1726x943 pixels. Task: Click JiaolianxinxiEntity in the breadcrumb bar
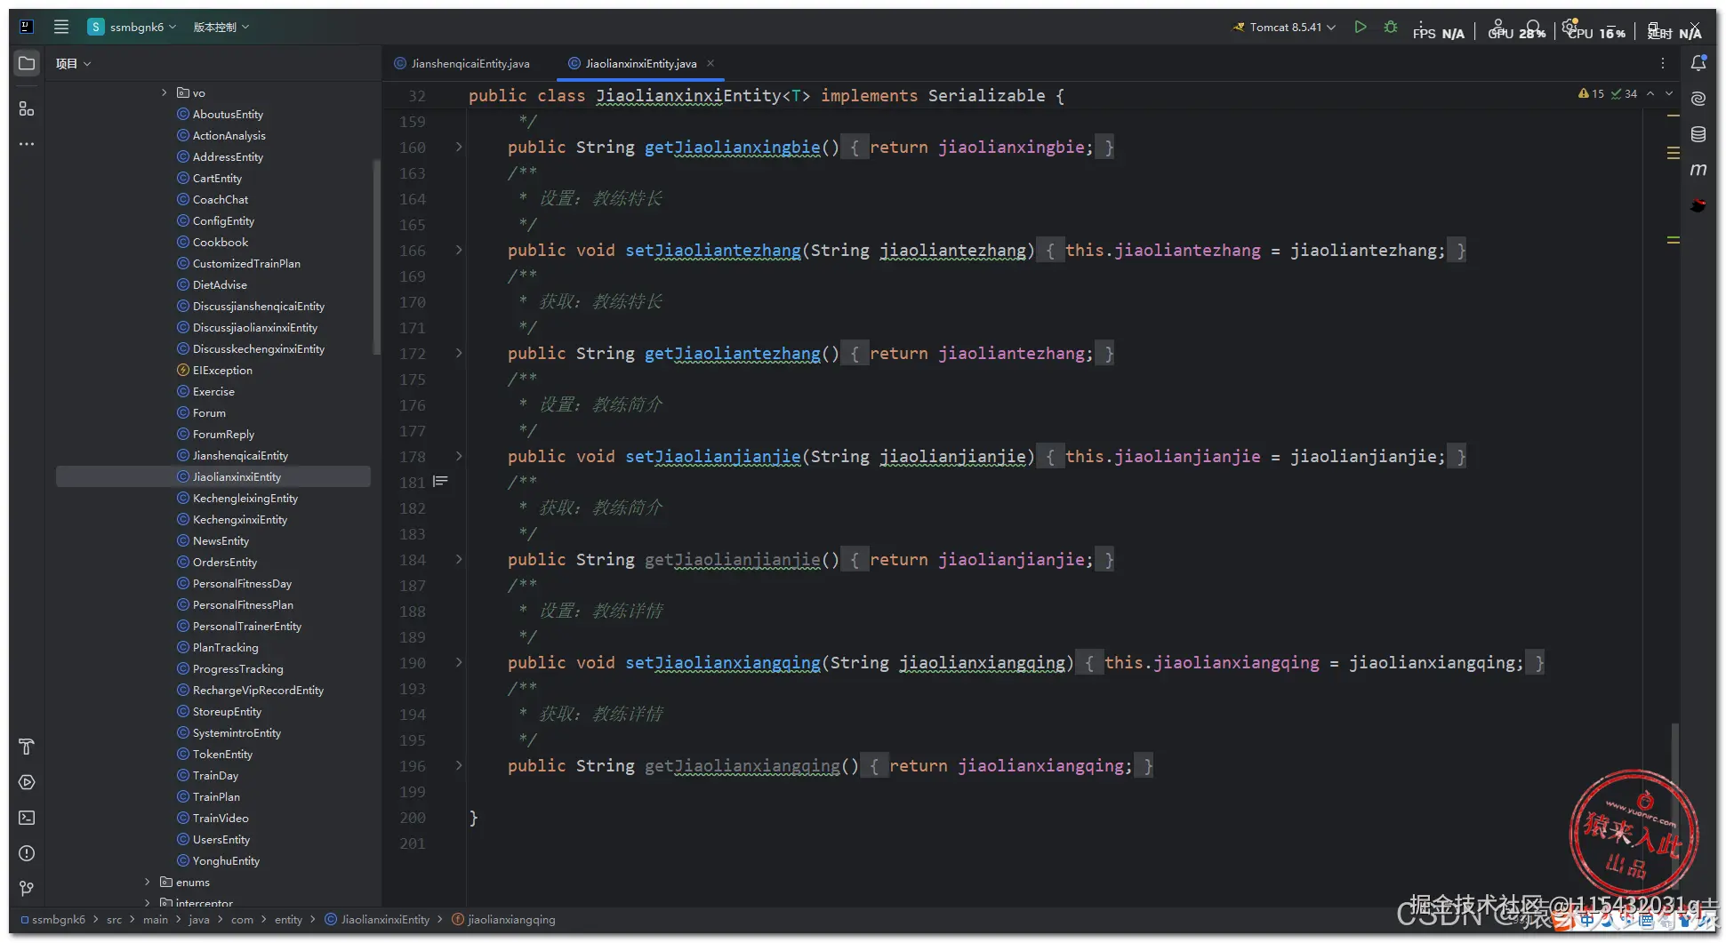click(377, 919)
